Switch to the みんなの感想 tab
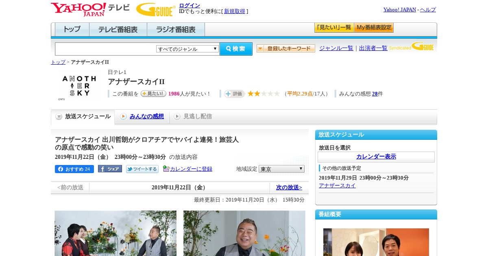488x256 pixels. tap(147, 117)
